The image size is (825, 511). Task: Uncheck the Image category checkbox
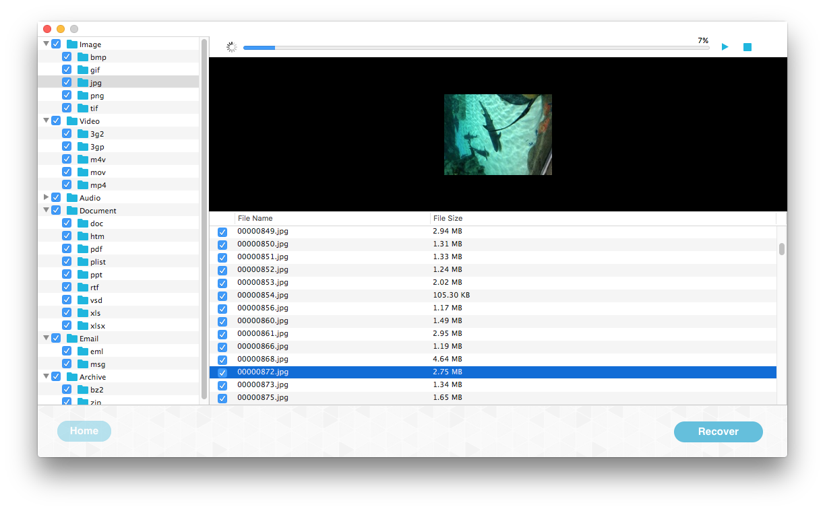(x=56, y=44)
